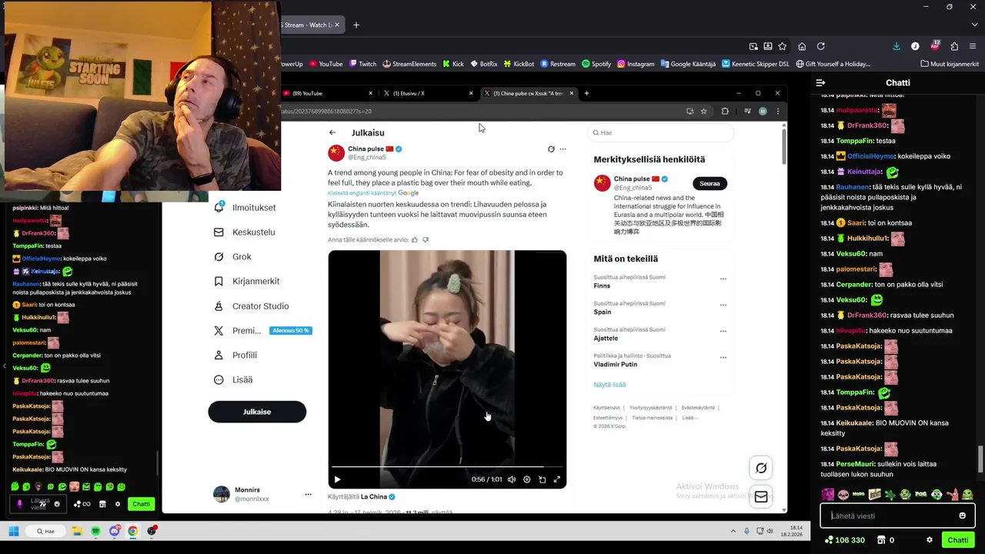This screenshot has height=554, width=985.
Task: Open more options for Finns trend
Action: click(x=723, y=279)
